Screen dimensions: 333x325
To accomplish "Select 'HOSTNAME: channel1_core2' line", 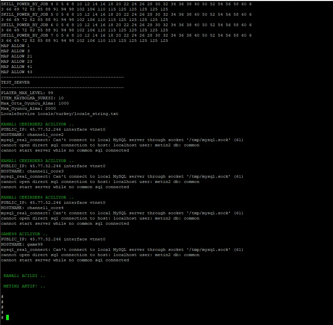I will 32,135.
